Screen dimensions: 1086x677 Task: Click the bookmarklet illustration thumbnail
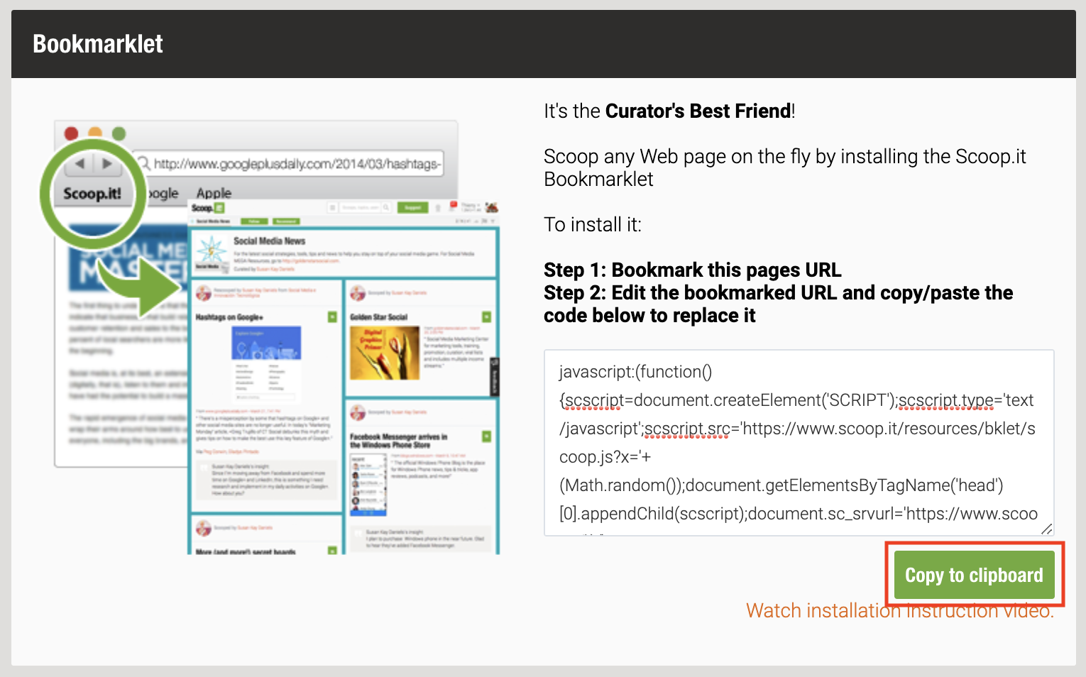pyautogui.click(x=270, y=337)
